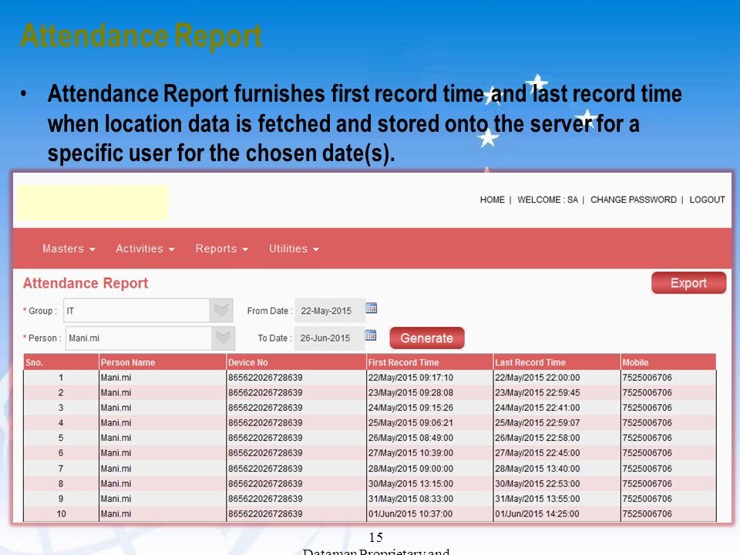740x555 pixels.
Task: Click Sno. cell 5 in the table
Action: point(61,438)
